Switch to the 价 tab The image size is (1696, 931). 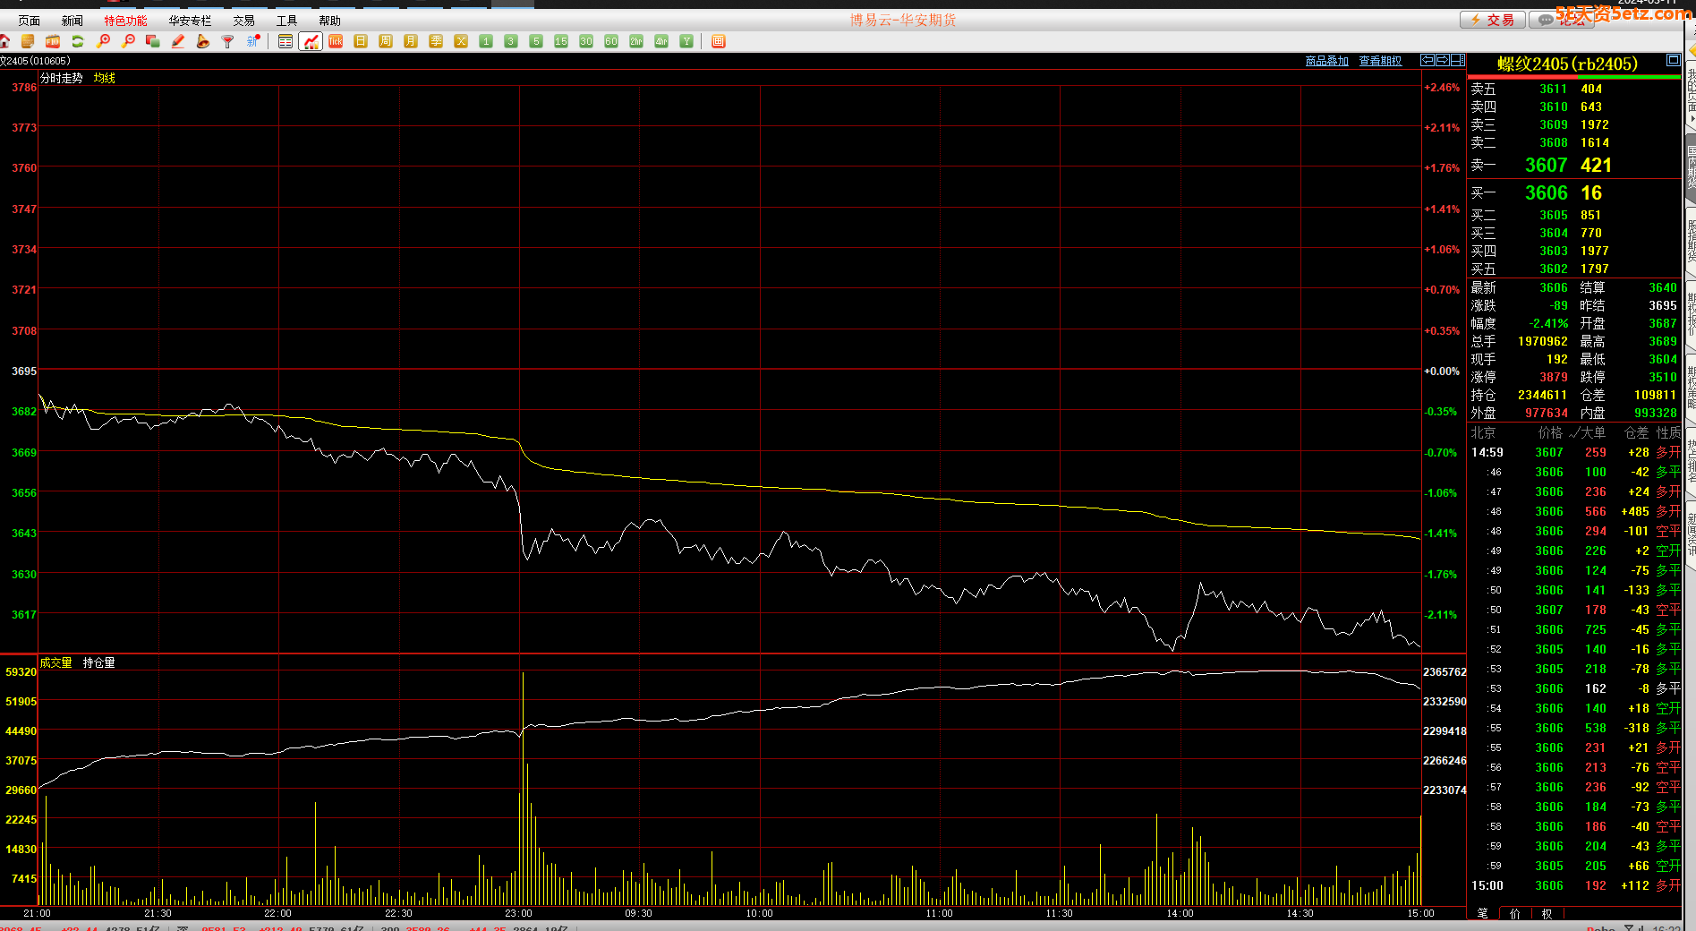click(x=1514, y=913)
